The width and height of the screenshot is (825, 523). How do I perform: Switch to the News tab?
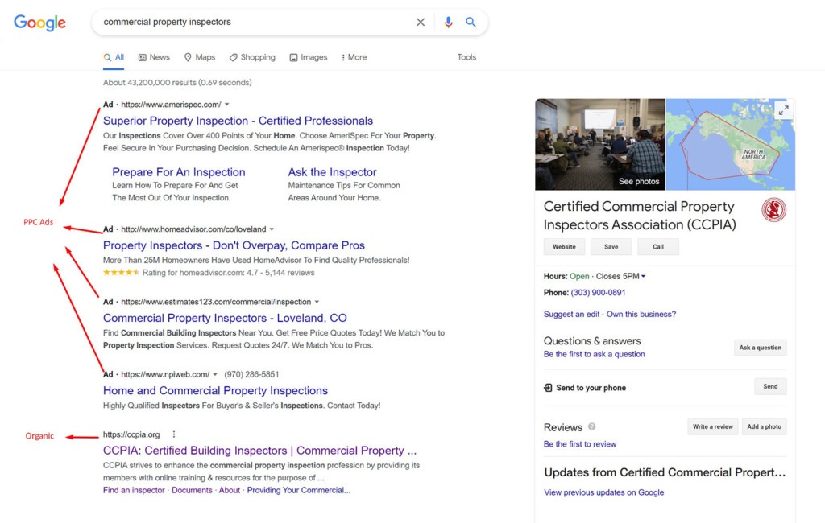coord(154,57)
